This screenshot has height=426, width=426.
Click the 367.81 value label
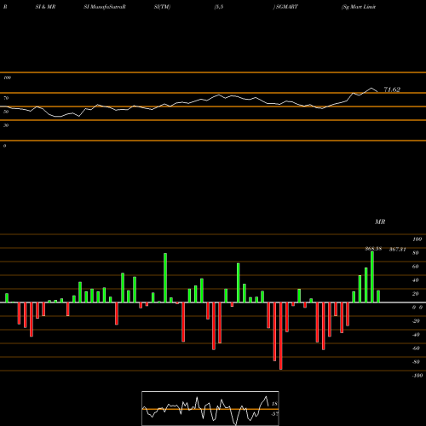tap(397, 250)
